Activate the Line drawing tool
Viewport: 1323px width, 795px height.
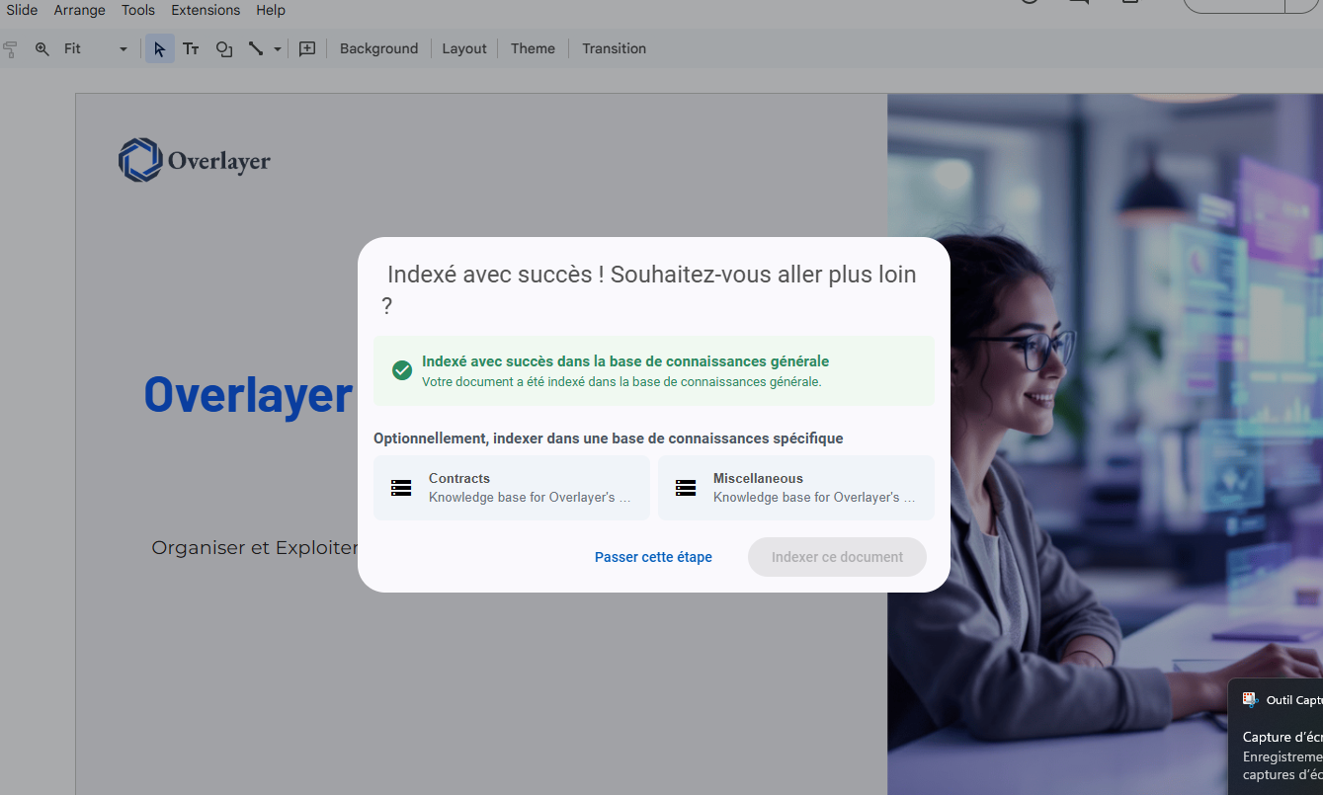256,48
